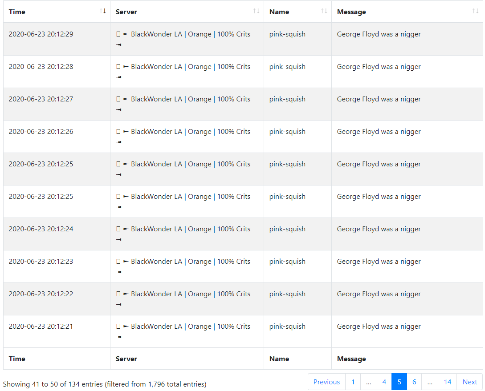Select row timestamped 20:12:21

click(243, 331)
